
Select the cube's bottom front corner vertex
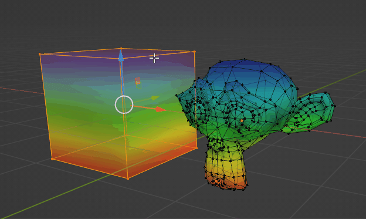[x=128, y=178]
